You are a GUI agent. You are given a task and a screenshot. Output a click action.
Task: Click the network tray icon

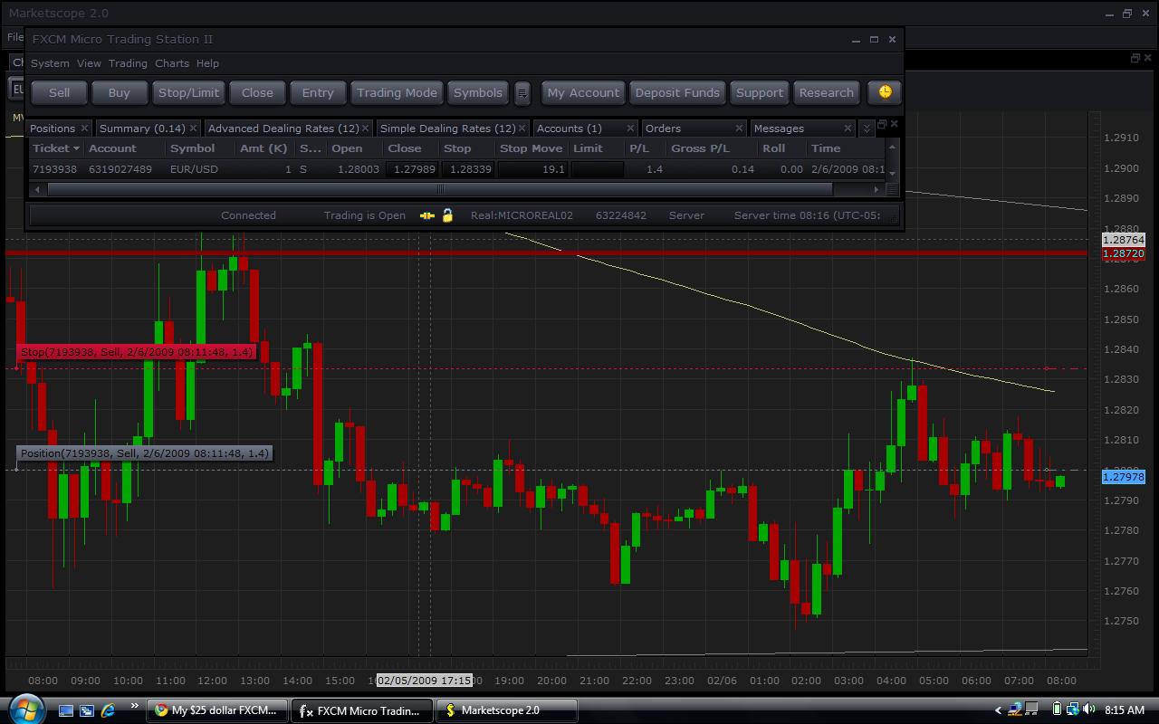tap(1073, 710)
